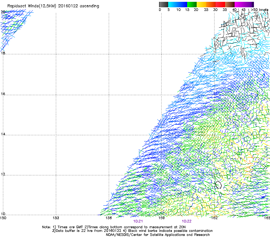This screenshot has width=270, height=237.
Task: Click the latitude label '12' on left axis
Action: coord(3,174)
